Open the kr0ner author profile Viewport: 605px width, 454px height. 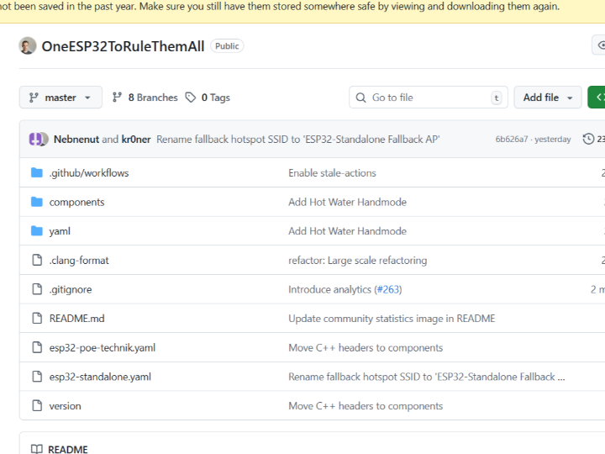point(136,140)
